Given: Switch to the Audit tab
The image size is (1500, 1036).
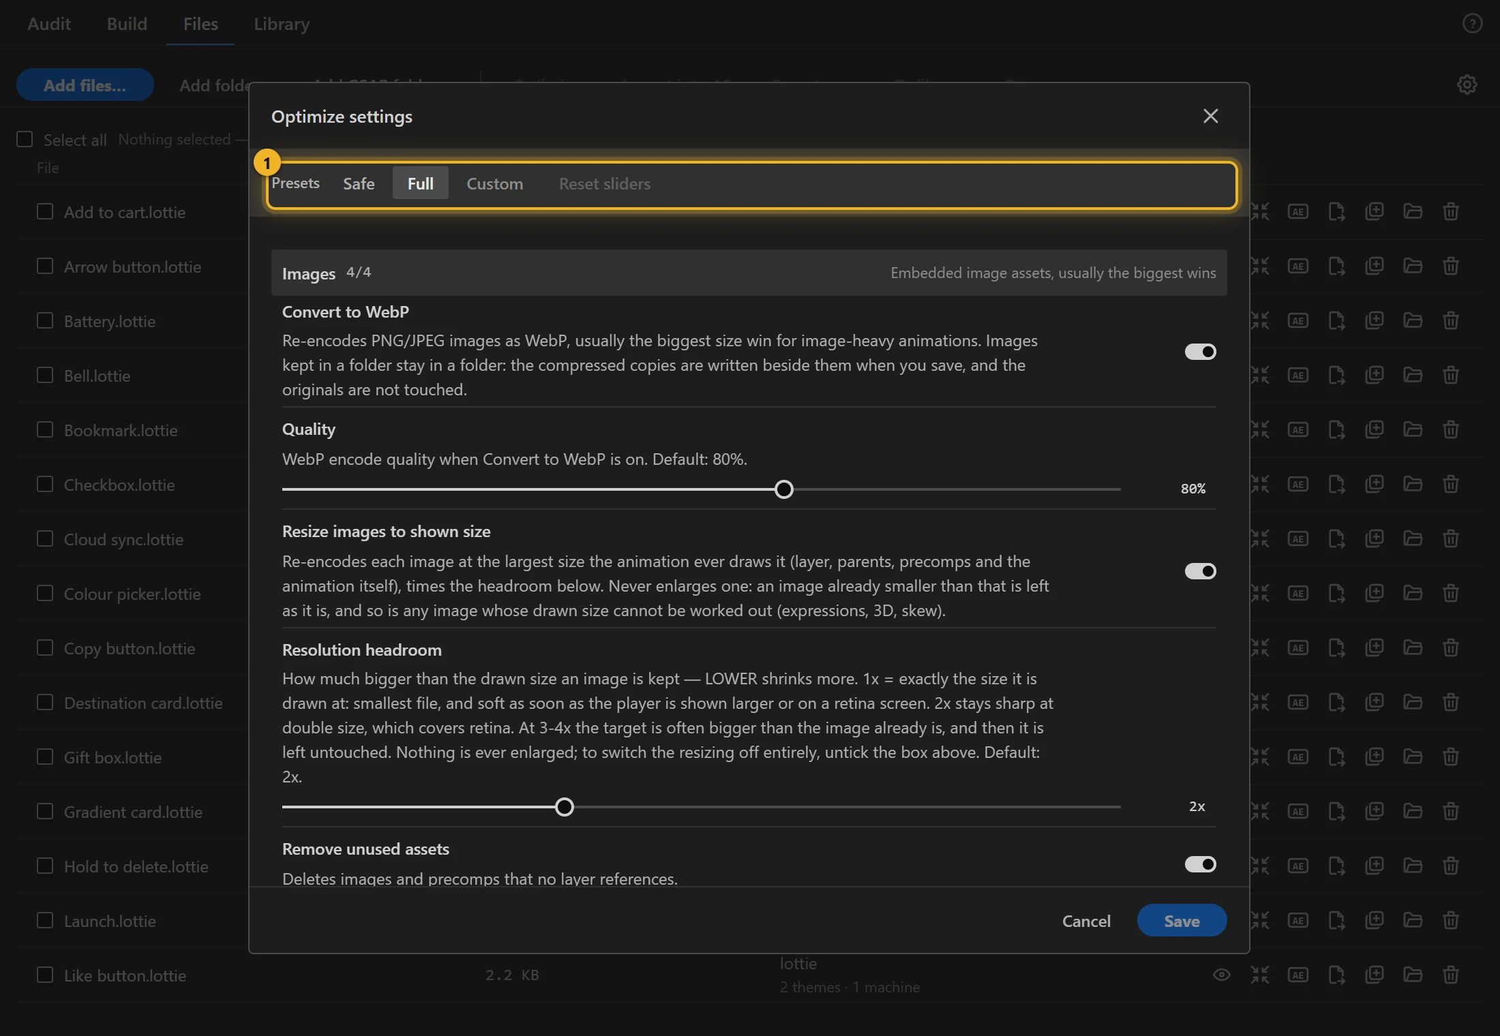Looking at the screenshot, I should pos(49,23).
